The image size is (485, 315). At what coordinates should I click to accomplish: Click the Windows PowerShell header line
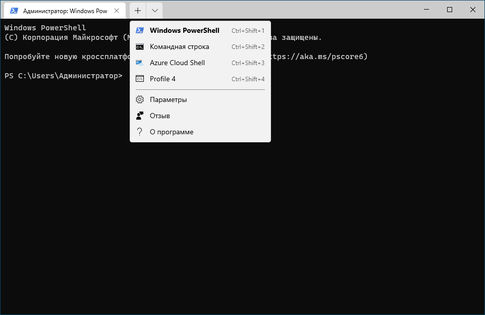(45, 28)
